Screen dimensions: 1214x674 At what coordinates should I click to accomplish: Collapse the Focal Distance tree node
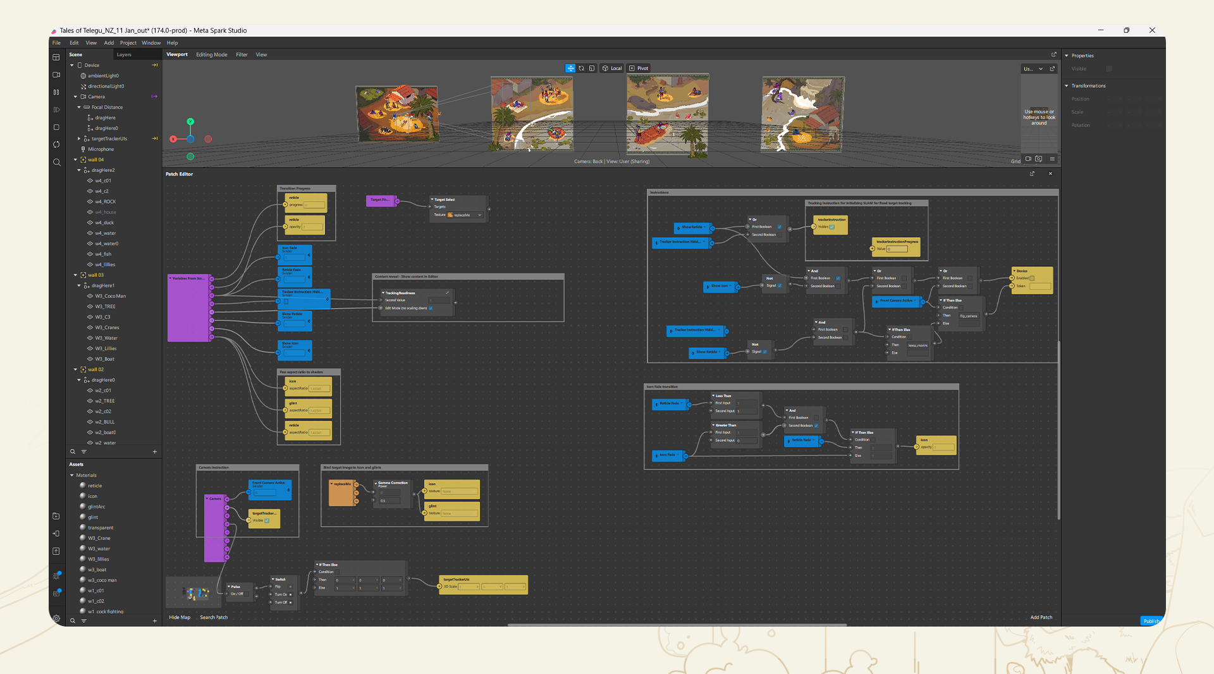click(79, 107)
